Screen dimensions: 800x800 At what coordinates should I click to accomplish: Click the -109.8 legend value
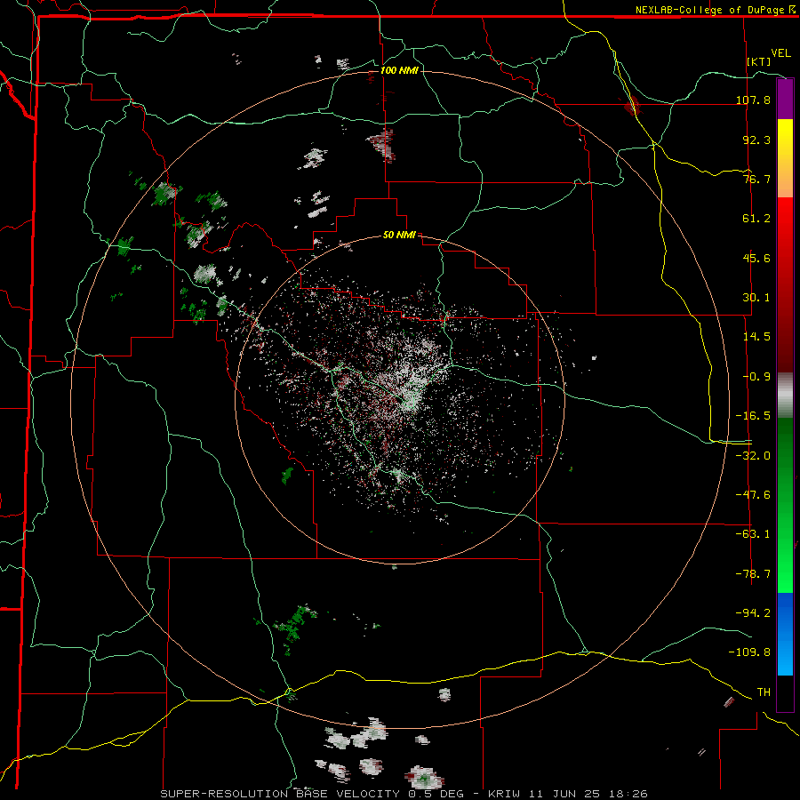pos(749,652)
